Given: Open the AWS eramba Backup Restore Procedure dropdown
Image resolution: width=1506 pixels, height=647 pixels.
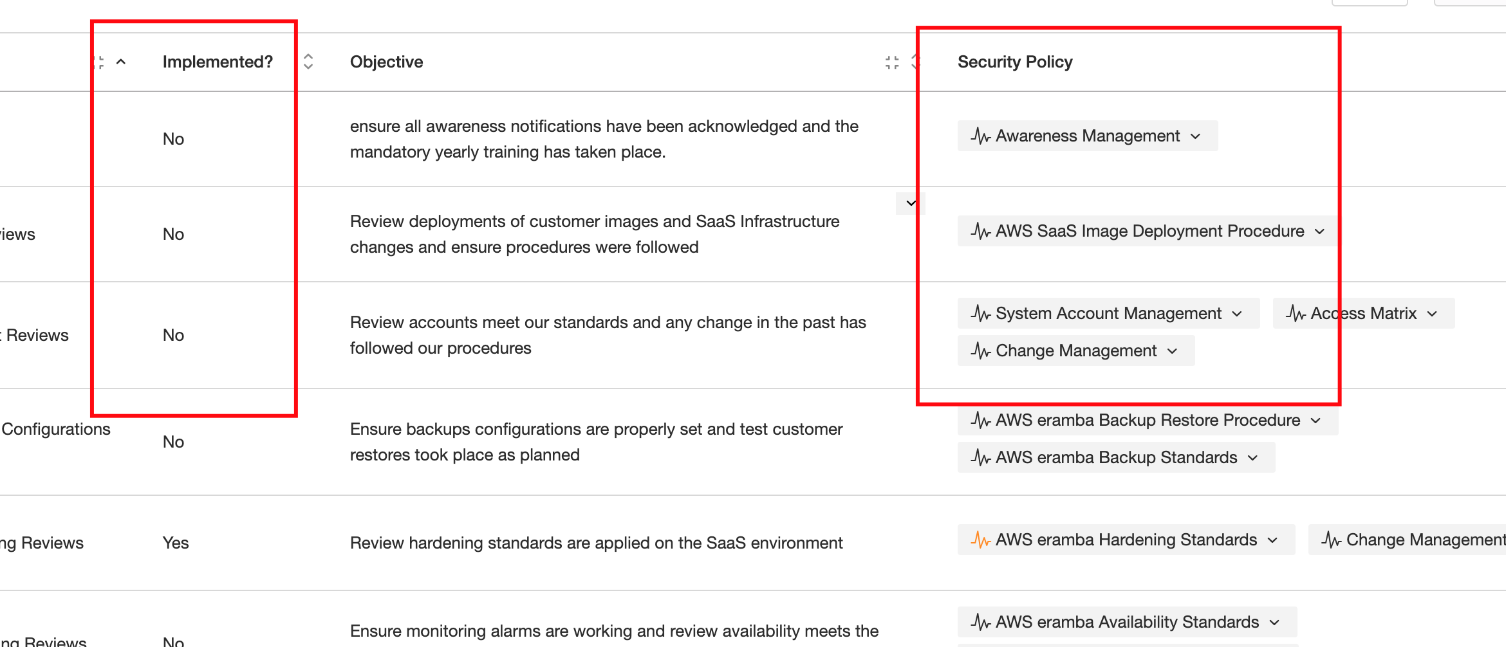Looking at the screenshot, I should [x=1316, y=421].
